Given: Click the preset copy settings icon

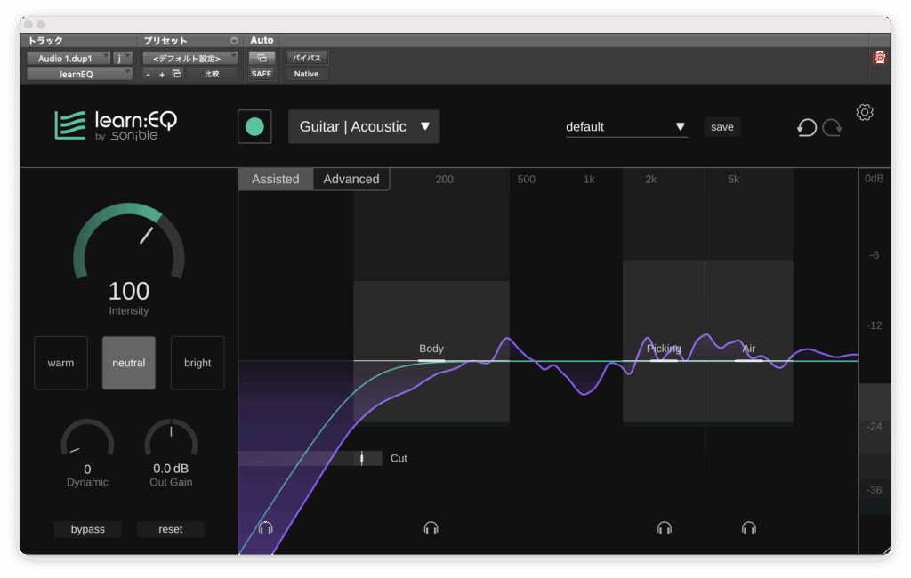Looking at the screenshot, I should point(177,74).
